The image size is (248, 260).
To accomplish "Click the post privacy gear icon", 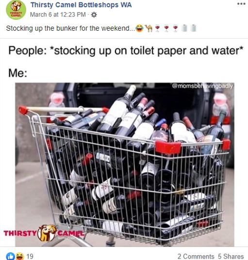I will click(94, 15).
